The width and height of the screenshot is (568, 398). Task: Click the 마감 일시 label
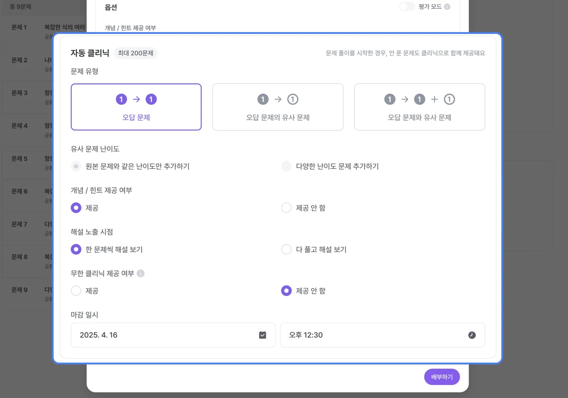[x=84, y=315]
